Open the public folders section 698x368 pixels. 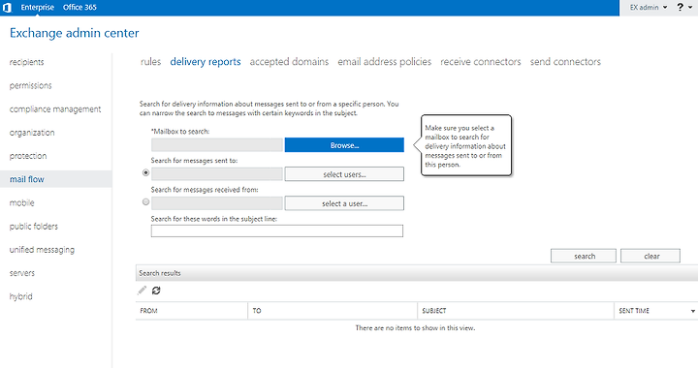(x=33, y=227)
